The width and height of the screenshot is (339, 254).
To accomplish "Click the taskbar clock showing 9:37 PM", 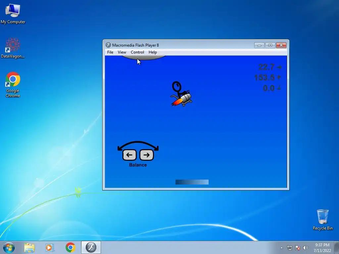I will click(322, 248).
